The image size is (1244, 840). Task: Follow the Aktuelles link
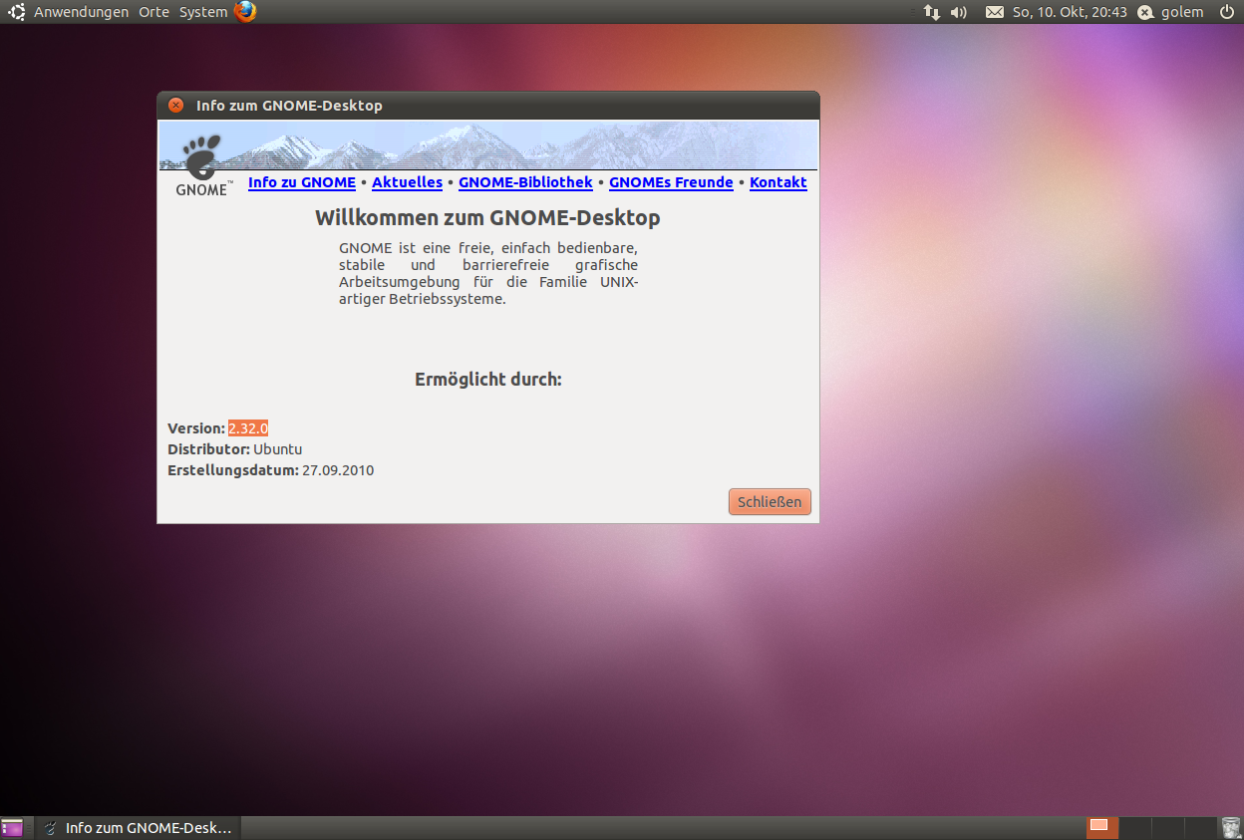tap(407, 182)
